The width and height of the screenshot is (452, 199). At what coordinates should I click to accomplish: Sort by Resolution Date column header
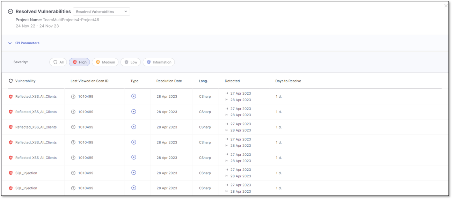point(169,81)
